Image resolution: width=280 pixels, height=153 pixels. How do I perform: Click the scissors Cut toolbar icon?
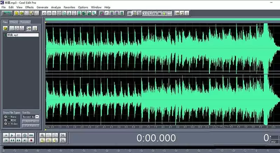point(69,13)
